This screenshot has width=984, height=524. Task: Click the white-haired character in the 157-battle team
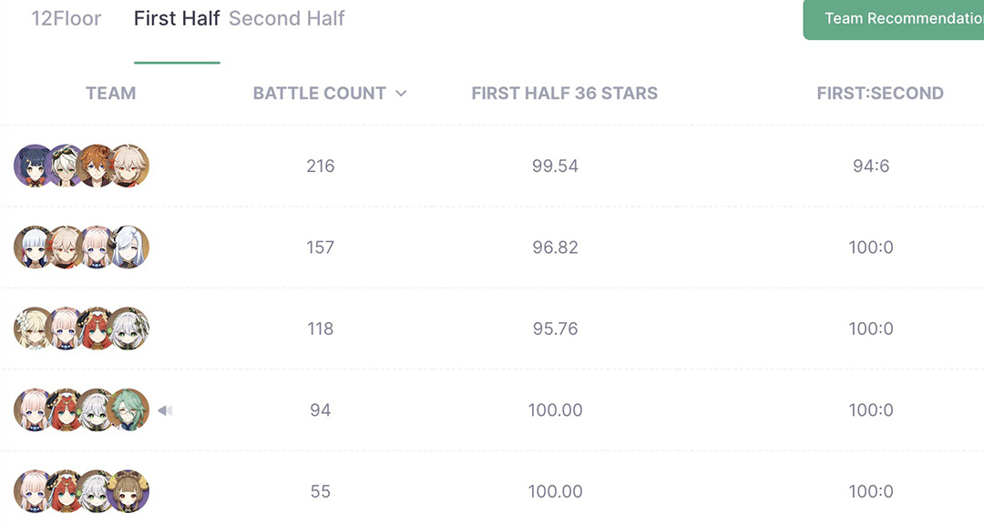(x=128, y=247)
